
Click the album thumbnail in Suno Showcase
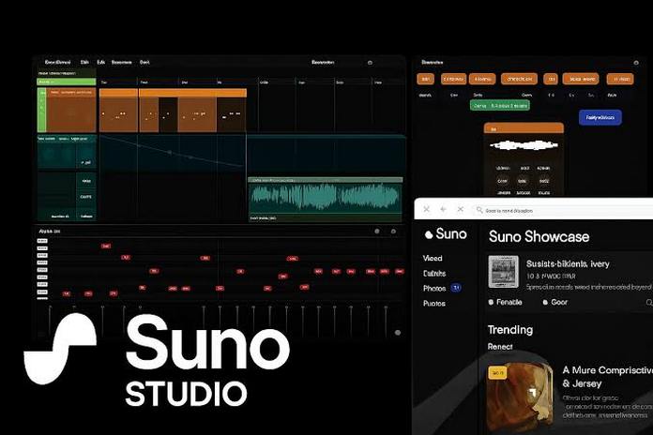(x=503, y=272)
